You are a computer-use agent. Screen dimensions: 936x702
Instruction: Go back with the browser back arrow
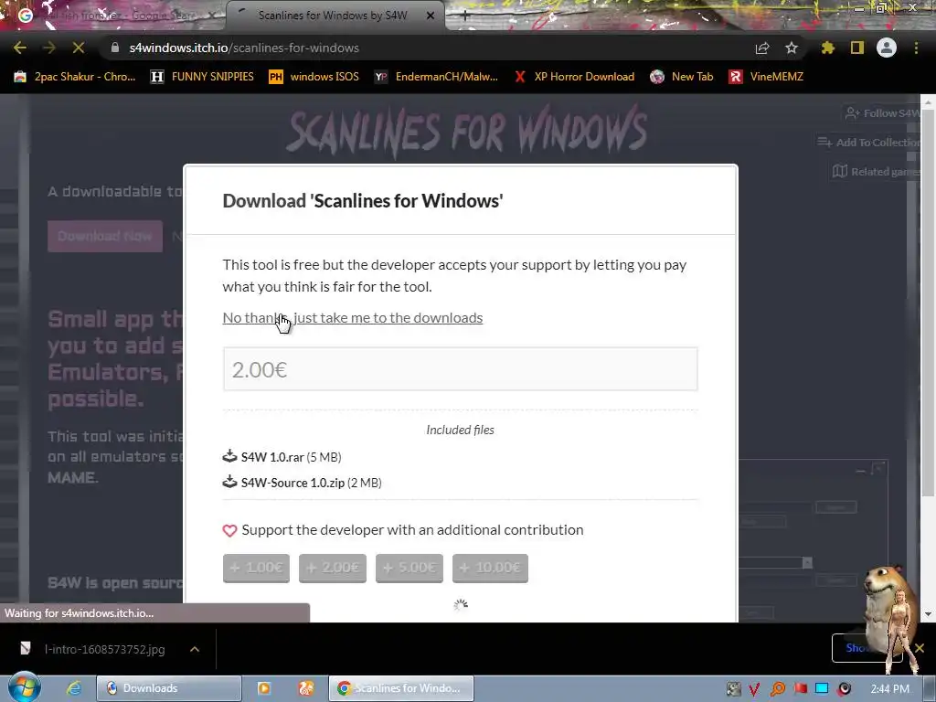point(20,48)
